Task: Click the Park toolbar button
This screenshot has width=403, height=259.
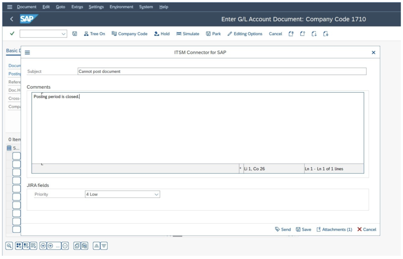Action: pyautogui.click(x=213, y=34)
